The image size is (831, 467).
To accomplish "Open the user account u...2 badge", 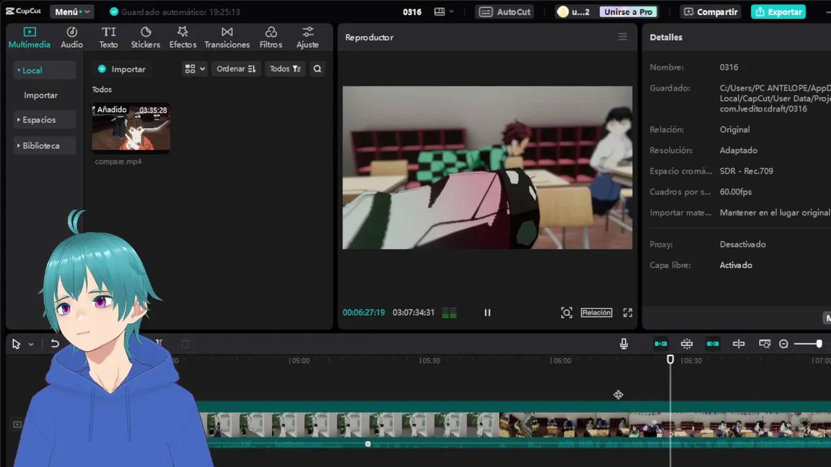I will pos(573,12).
